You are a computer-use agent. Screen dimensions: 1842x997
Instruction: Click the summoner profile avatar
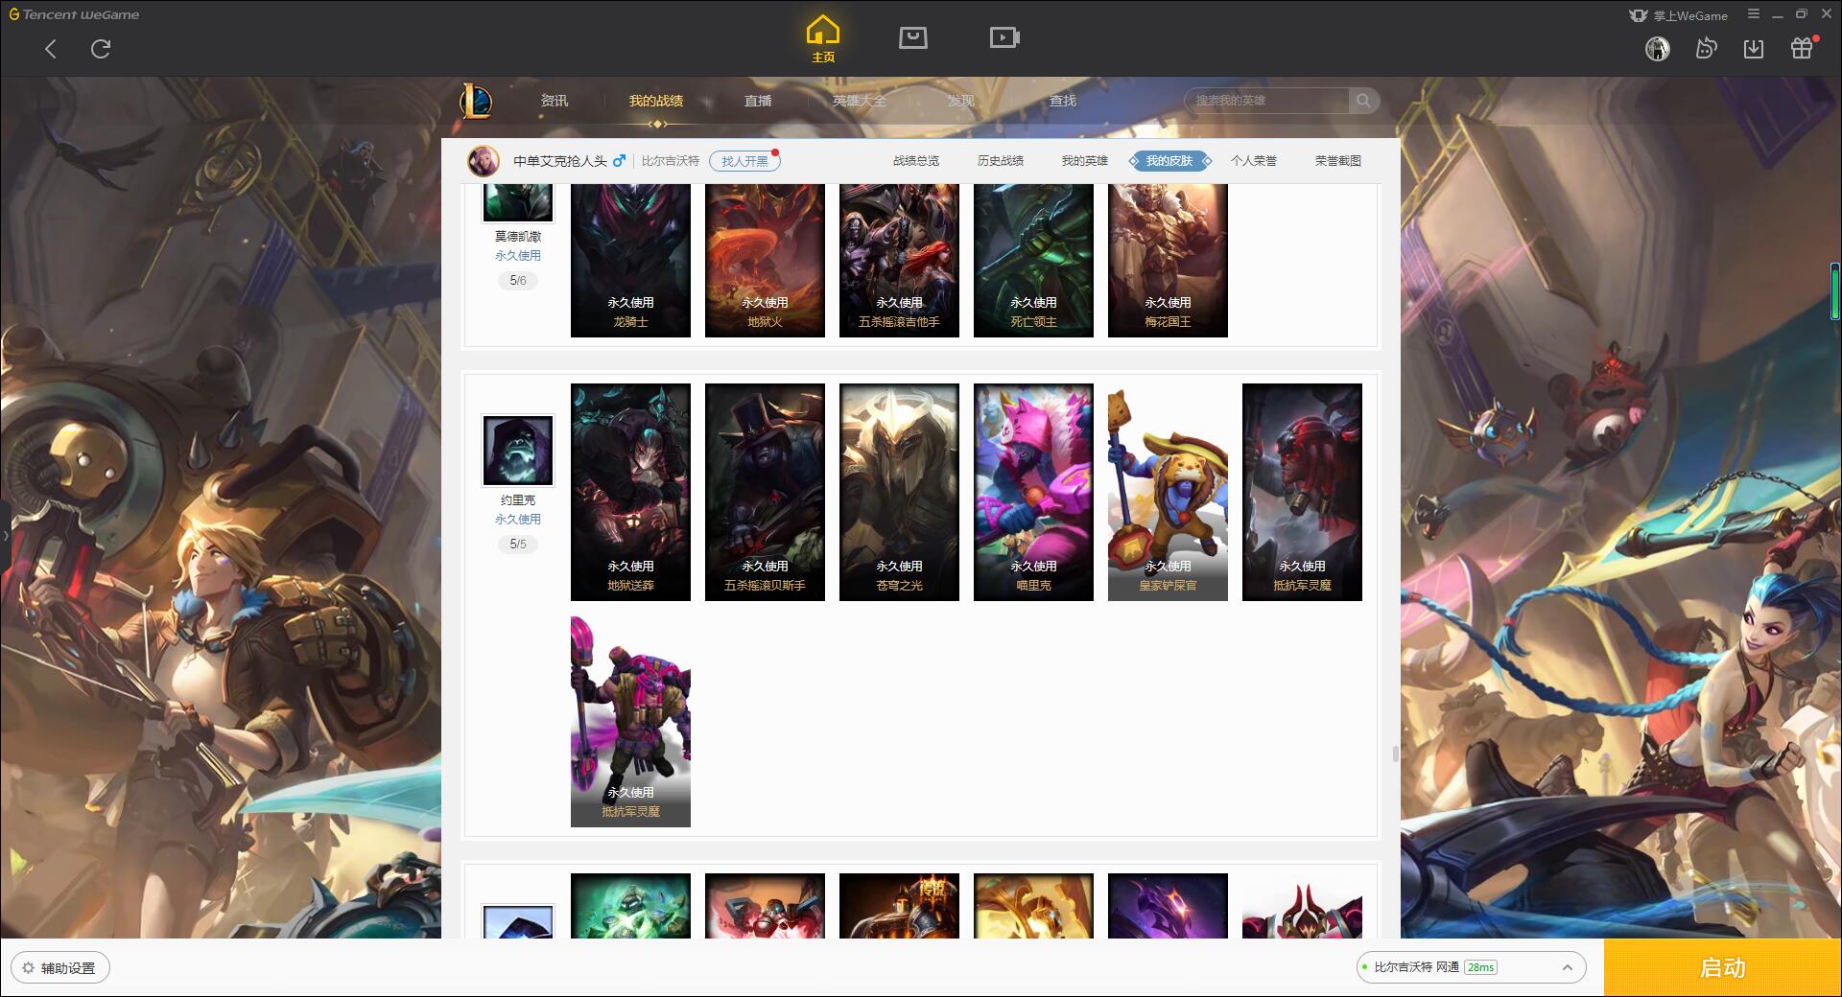(484, 161)
